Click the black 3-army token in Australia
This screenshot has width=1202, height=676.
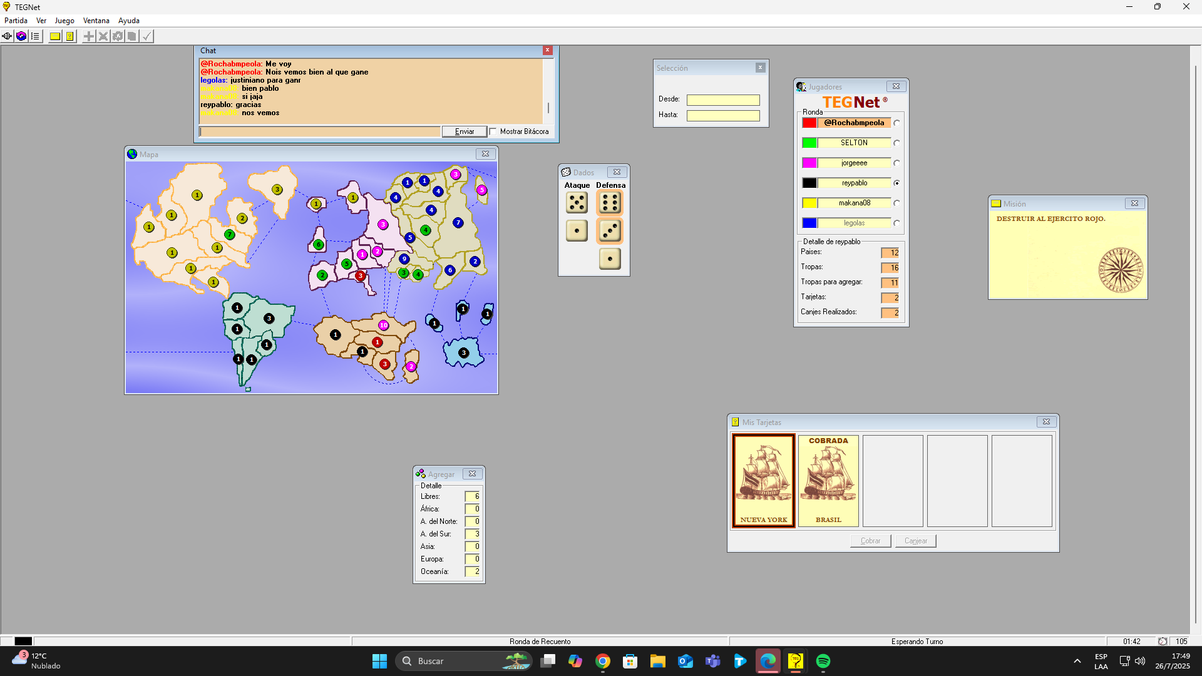[464, 353]
